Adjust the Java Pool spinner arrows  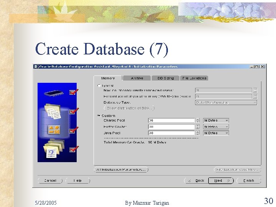pos(198,133)
